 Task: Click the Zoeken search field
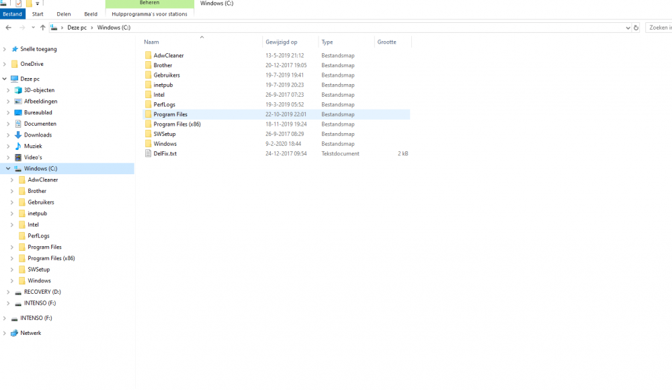tap(659, 28)
